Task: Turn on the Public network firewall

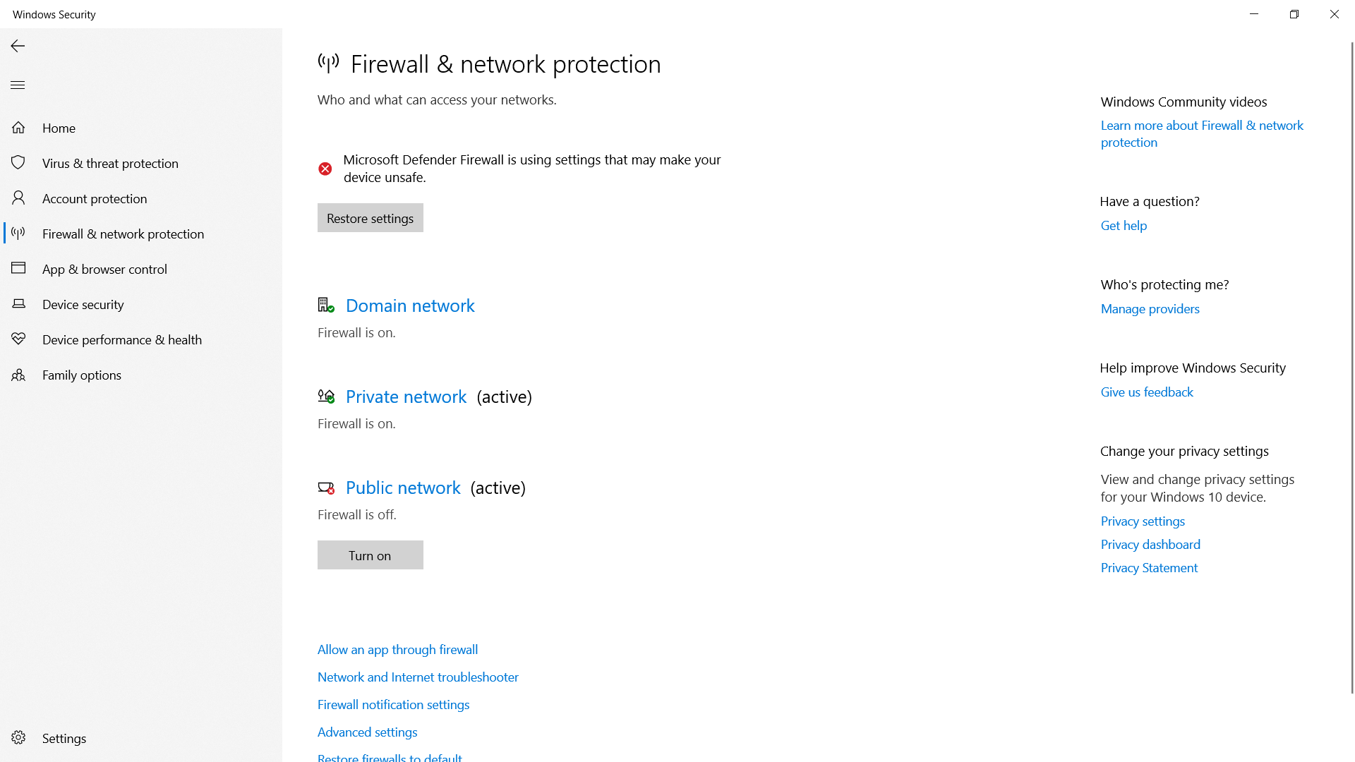Action: (371, 555)
